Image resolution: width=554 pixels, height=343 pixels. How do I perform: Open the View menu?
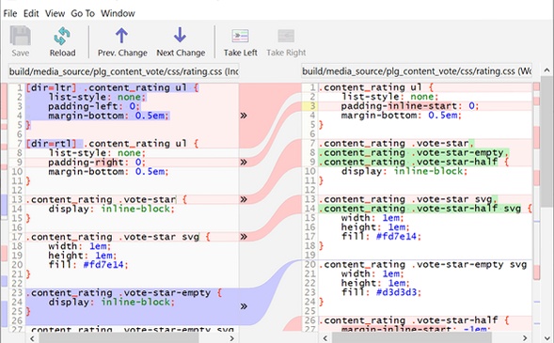pyautogui.click(x=55, y=13)
